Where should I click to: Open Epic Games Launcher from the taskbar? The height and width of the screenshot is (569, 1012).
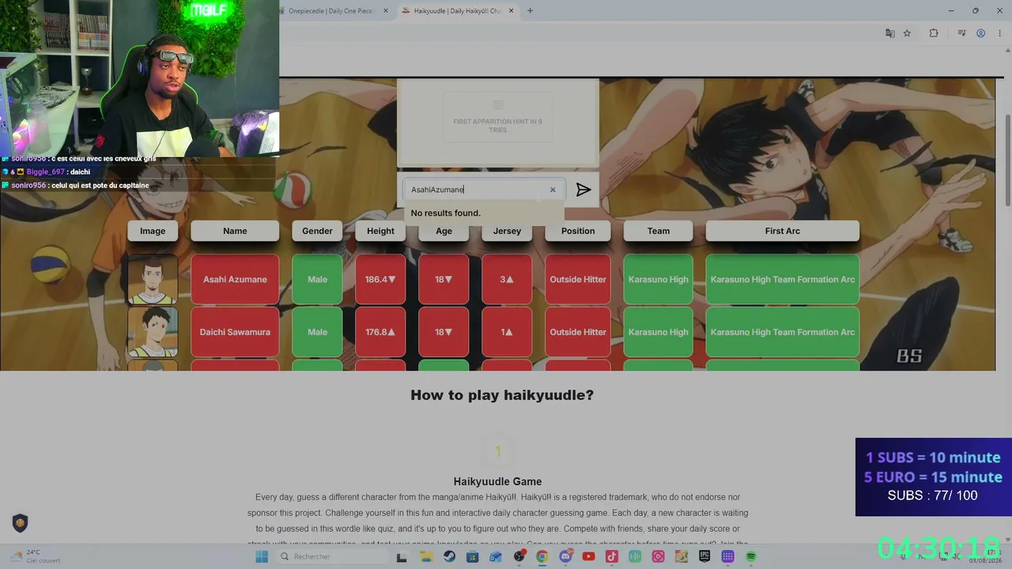tap(704, 556)
